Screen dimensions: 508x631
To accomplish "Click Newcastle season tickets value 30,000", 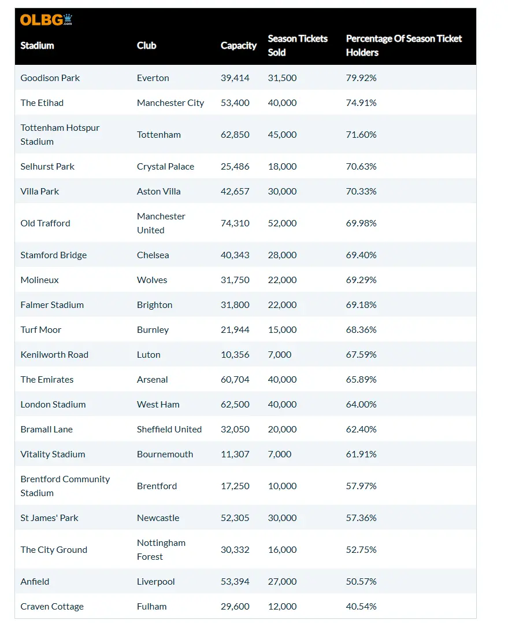I will pyautogui.click(x=282, y=518).
